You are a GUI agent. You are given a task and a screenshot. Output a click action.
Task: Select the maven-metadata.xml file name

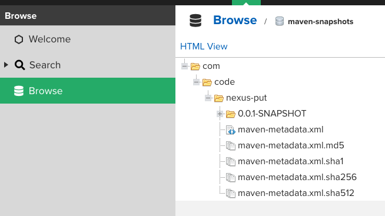click(x=281, y=129)
